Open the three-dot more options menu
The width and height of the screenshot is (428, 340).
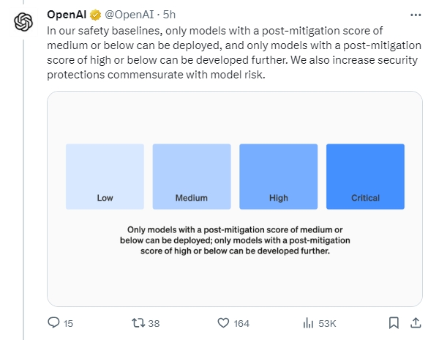pyautogui.click(x=416, y=15)
